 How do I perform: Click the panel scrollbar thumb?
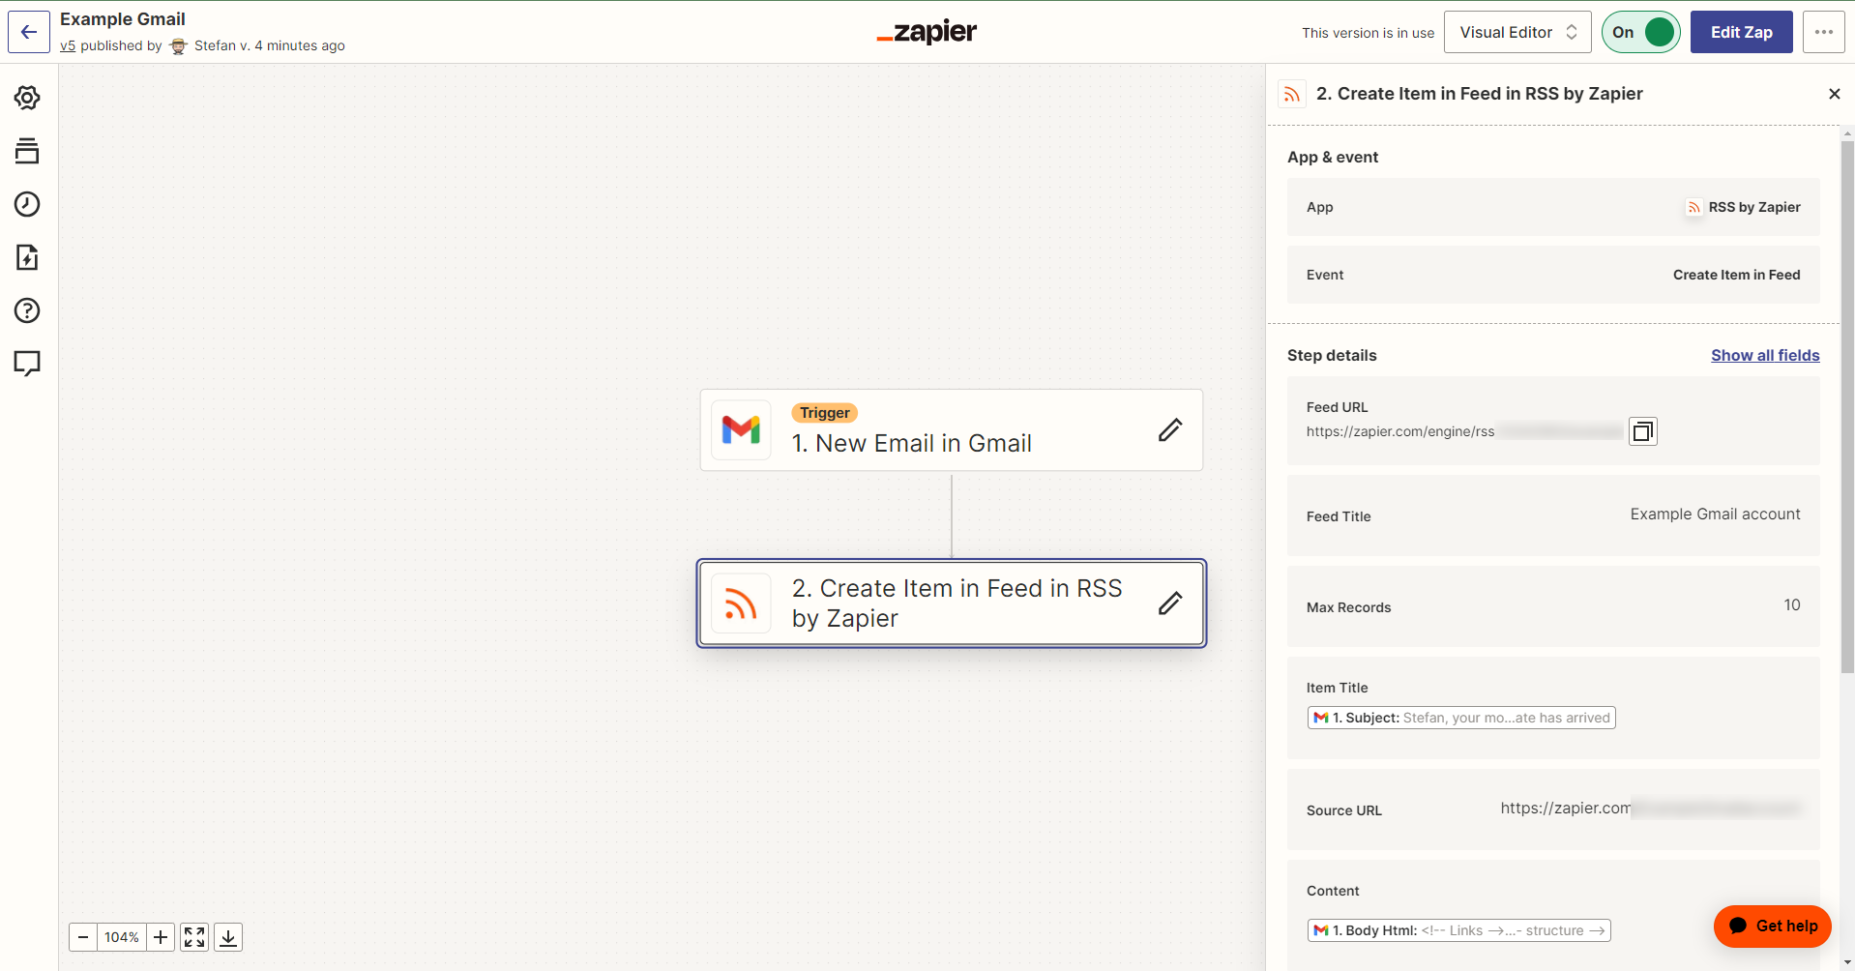click(x=1847, y=406)
